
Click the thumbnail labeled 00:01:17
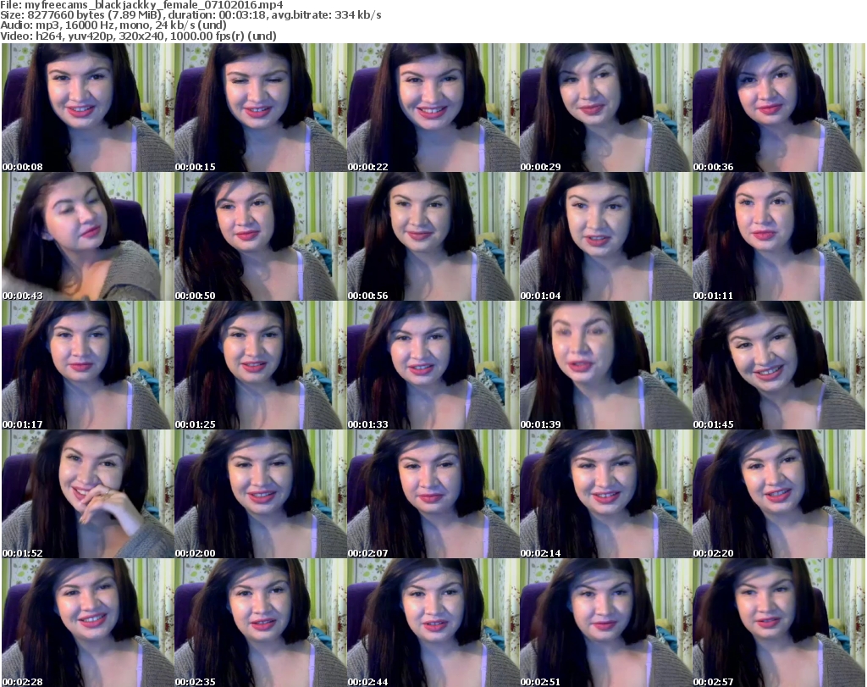(87, 365)
